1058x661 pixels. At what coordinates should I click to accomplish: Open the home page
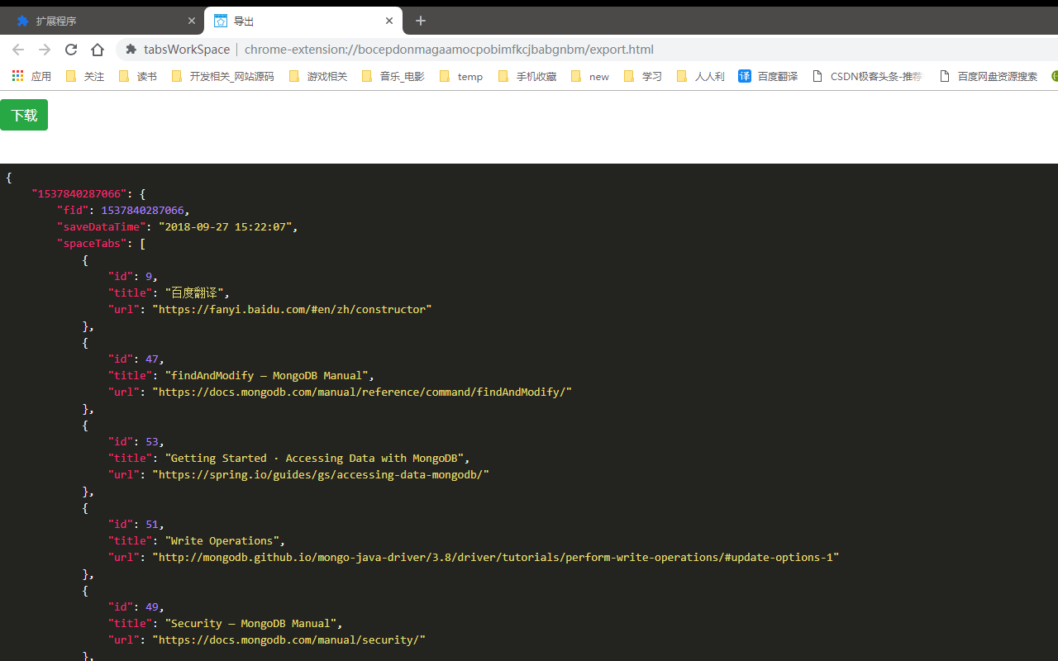pos(98,50)
